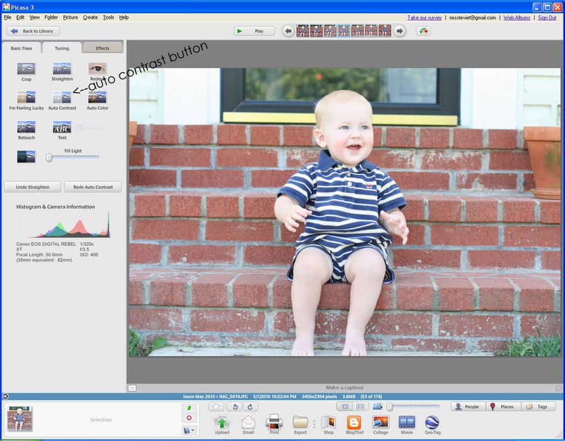Start slideshow with the Play button
The width and height of the screenshot is (565, 441).
point(254,31)
